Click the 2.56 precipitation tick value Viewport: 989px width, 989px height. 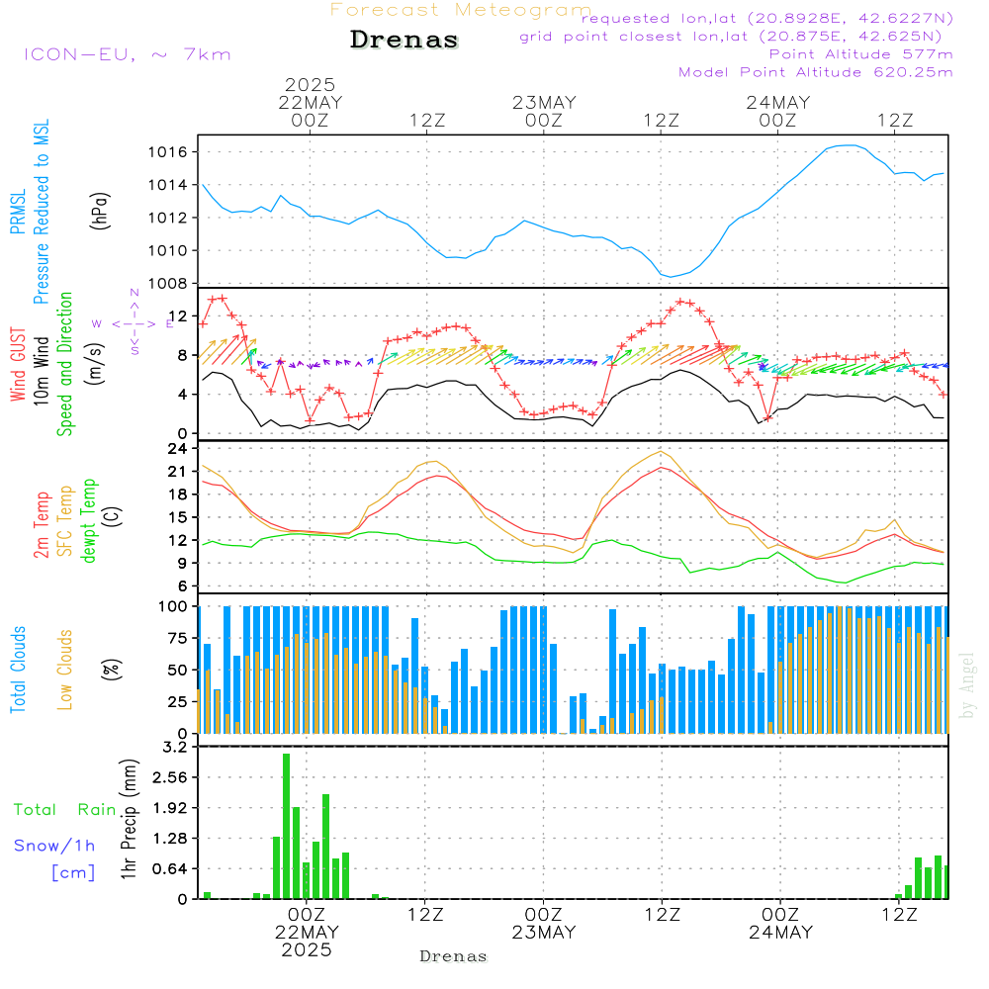(170, 777)
